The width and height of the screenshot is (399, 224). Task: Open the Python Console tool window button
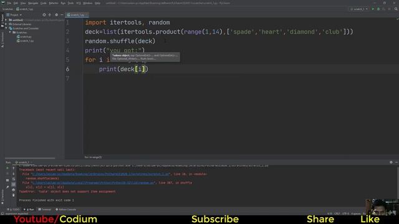click(65, 210)
